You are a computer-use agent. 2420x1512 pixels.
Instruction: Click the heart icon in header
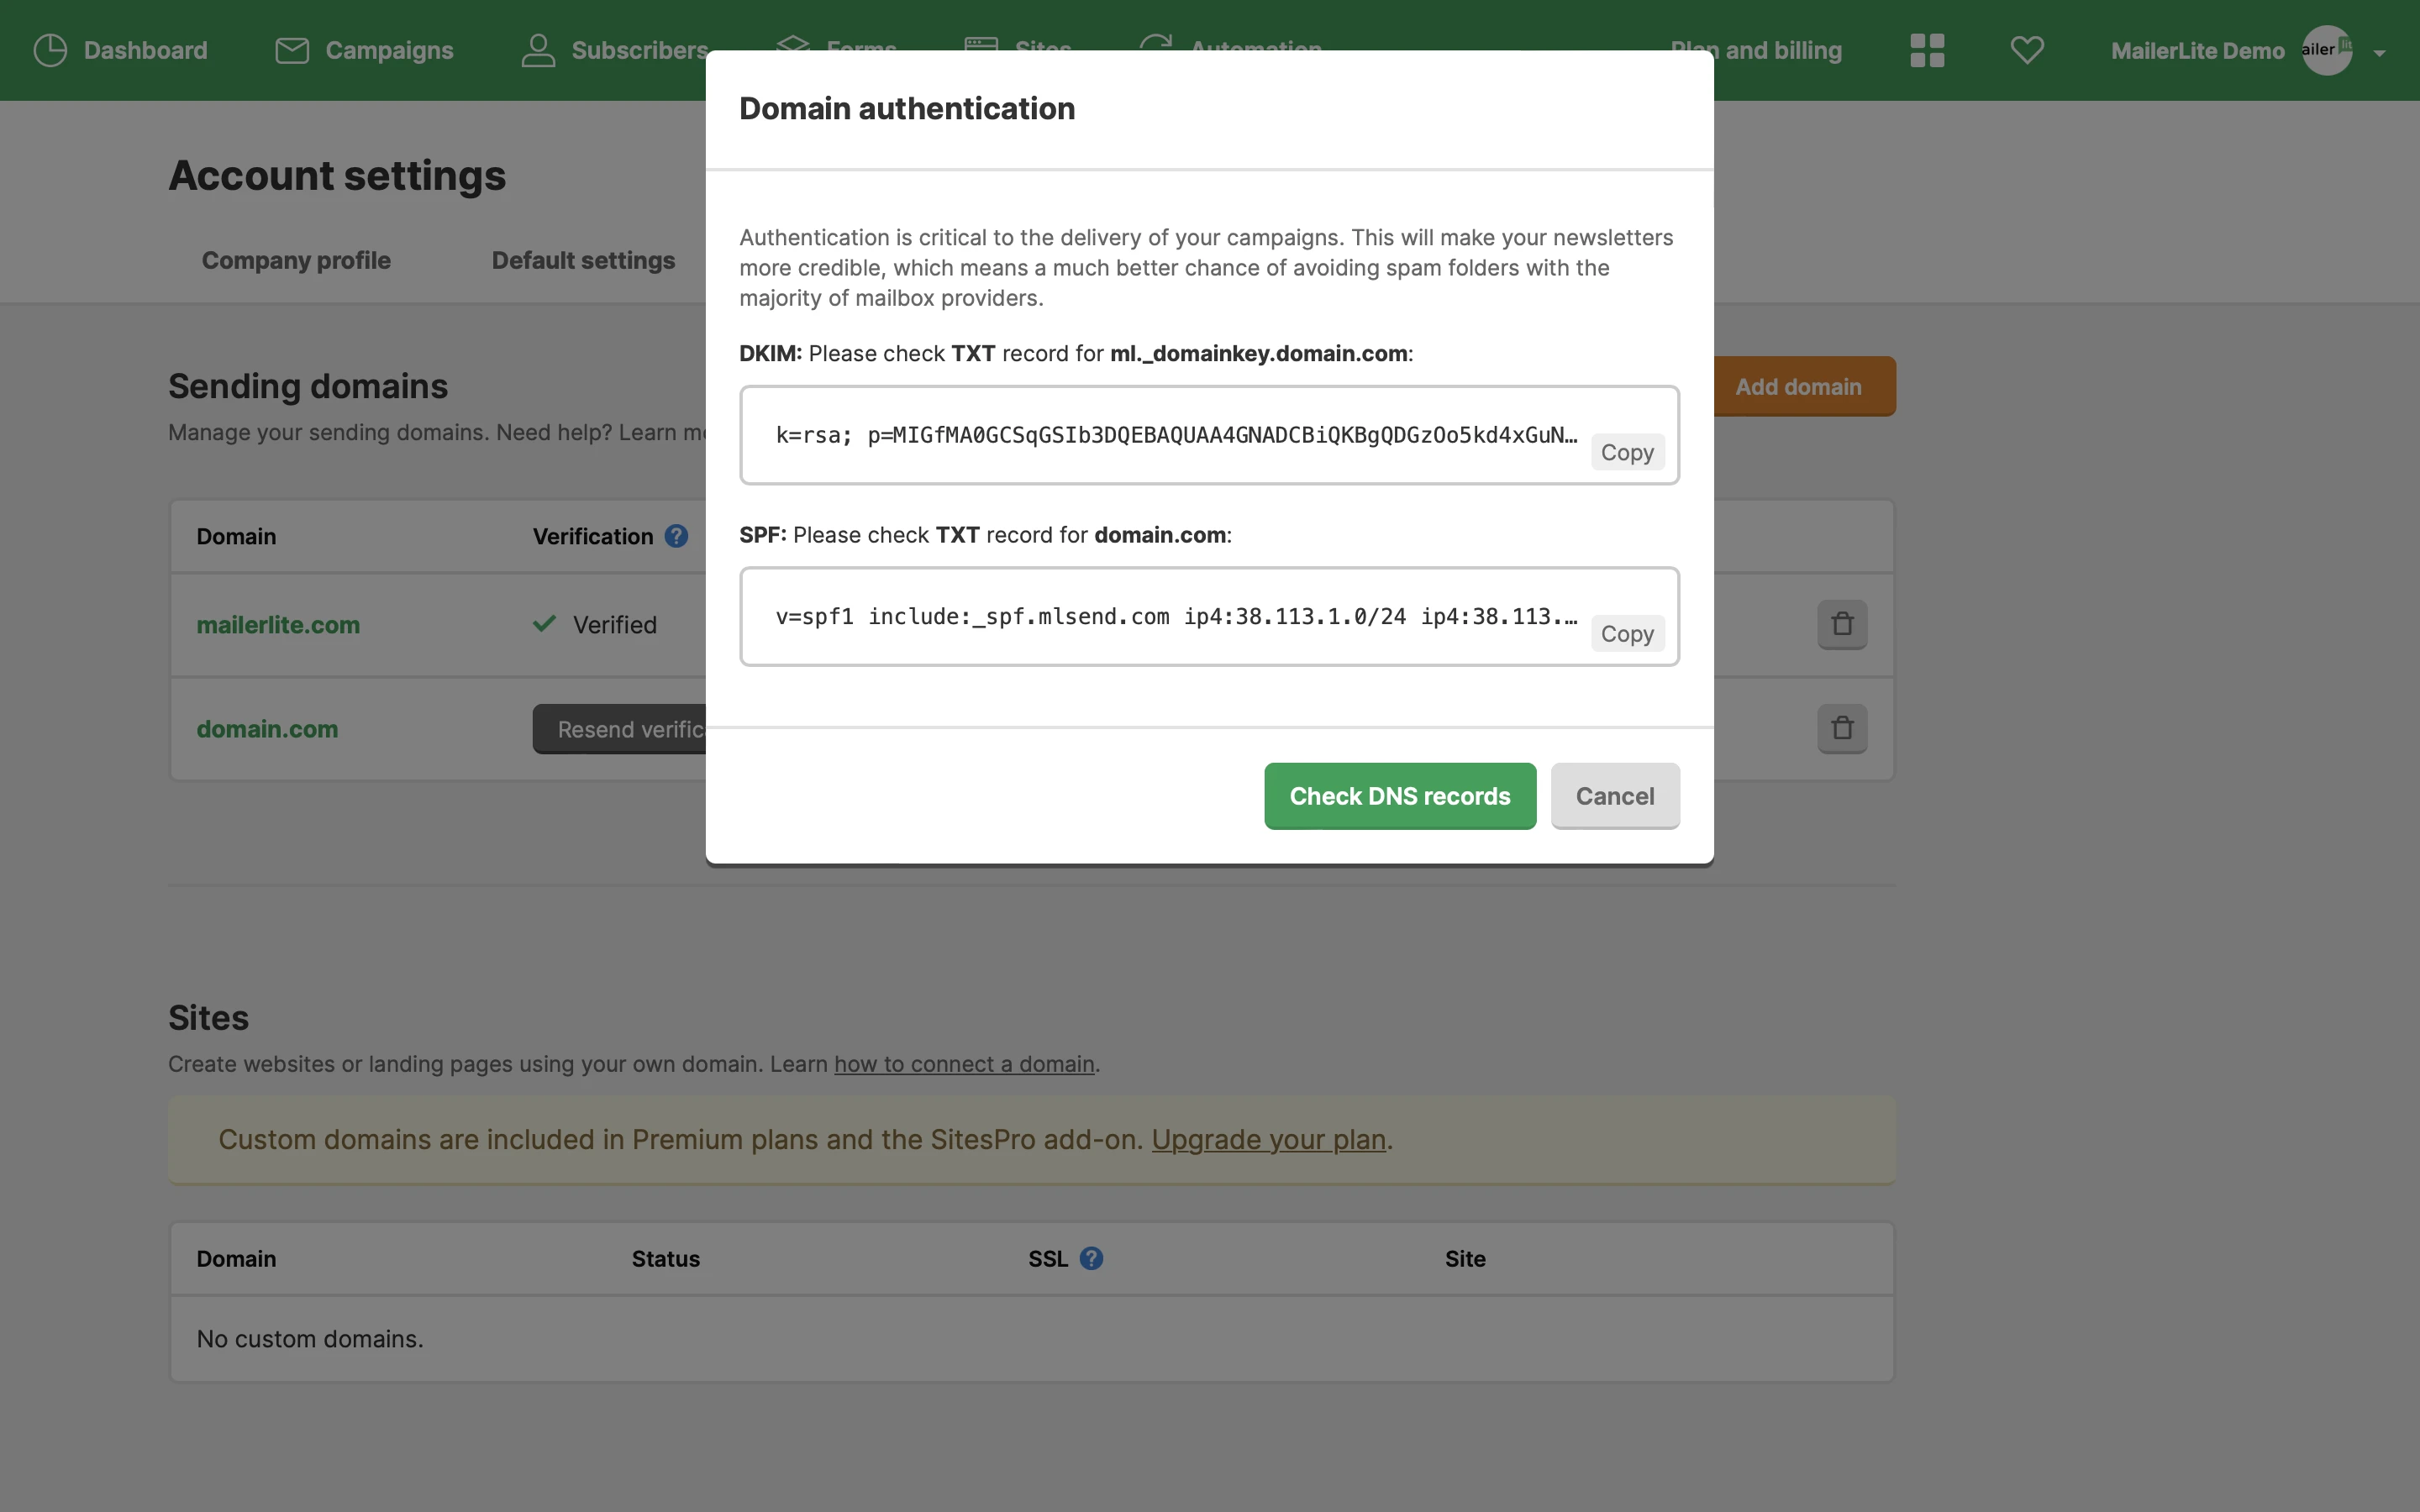(x=2027, y=50)
